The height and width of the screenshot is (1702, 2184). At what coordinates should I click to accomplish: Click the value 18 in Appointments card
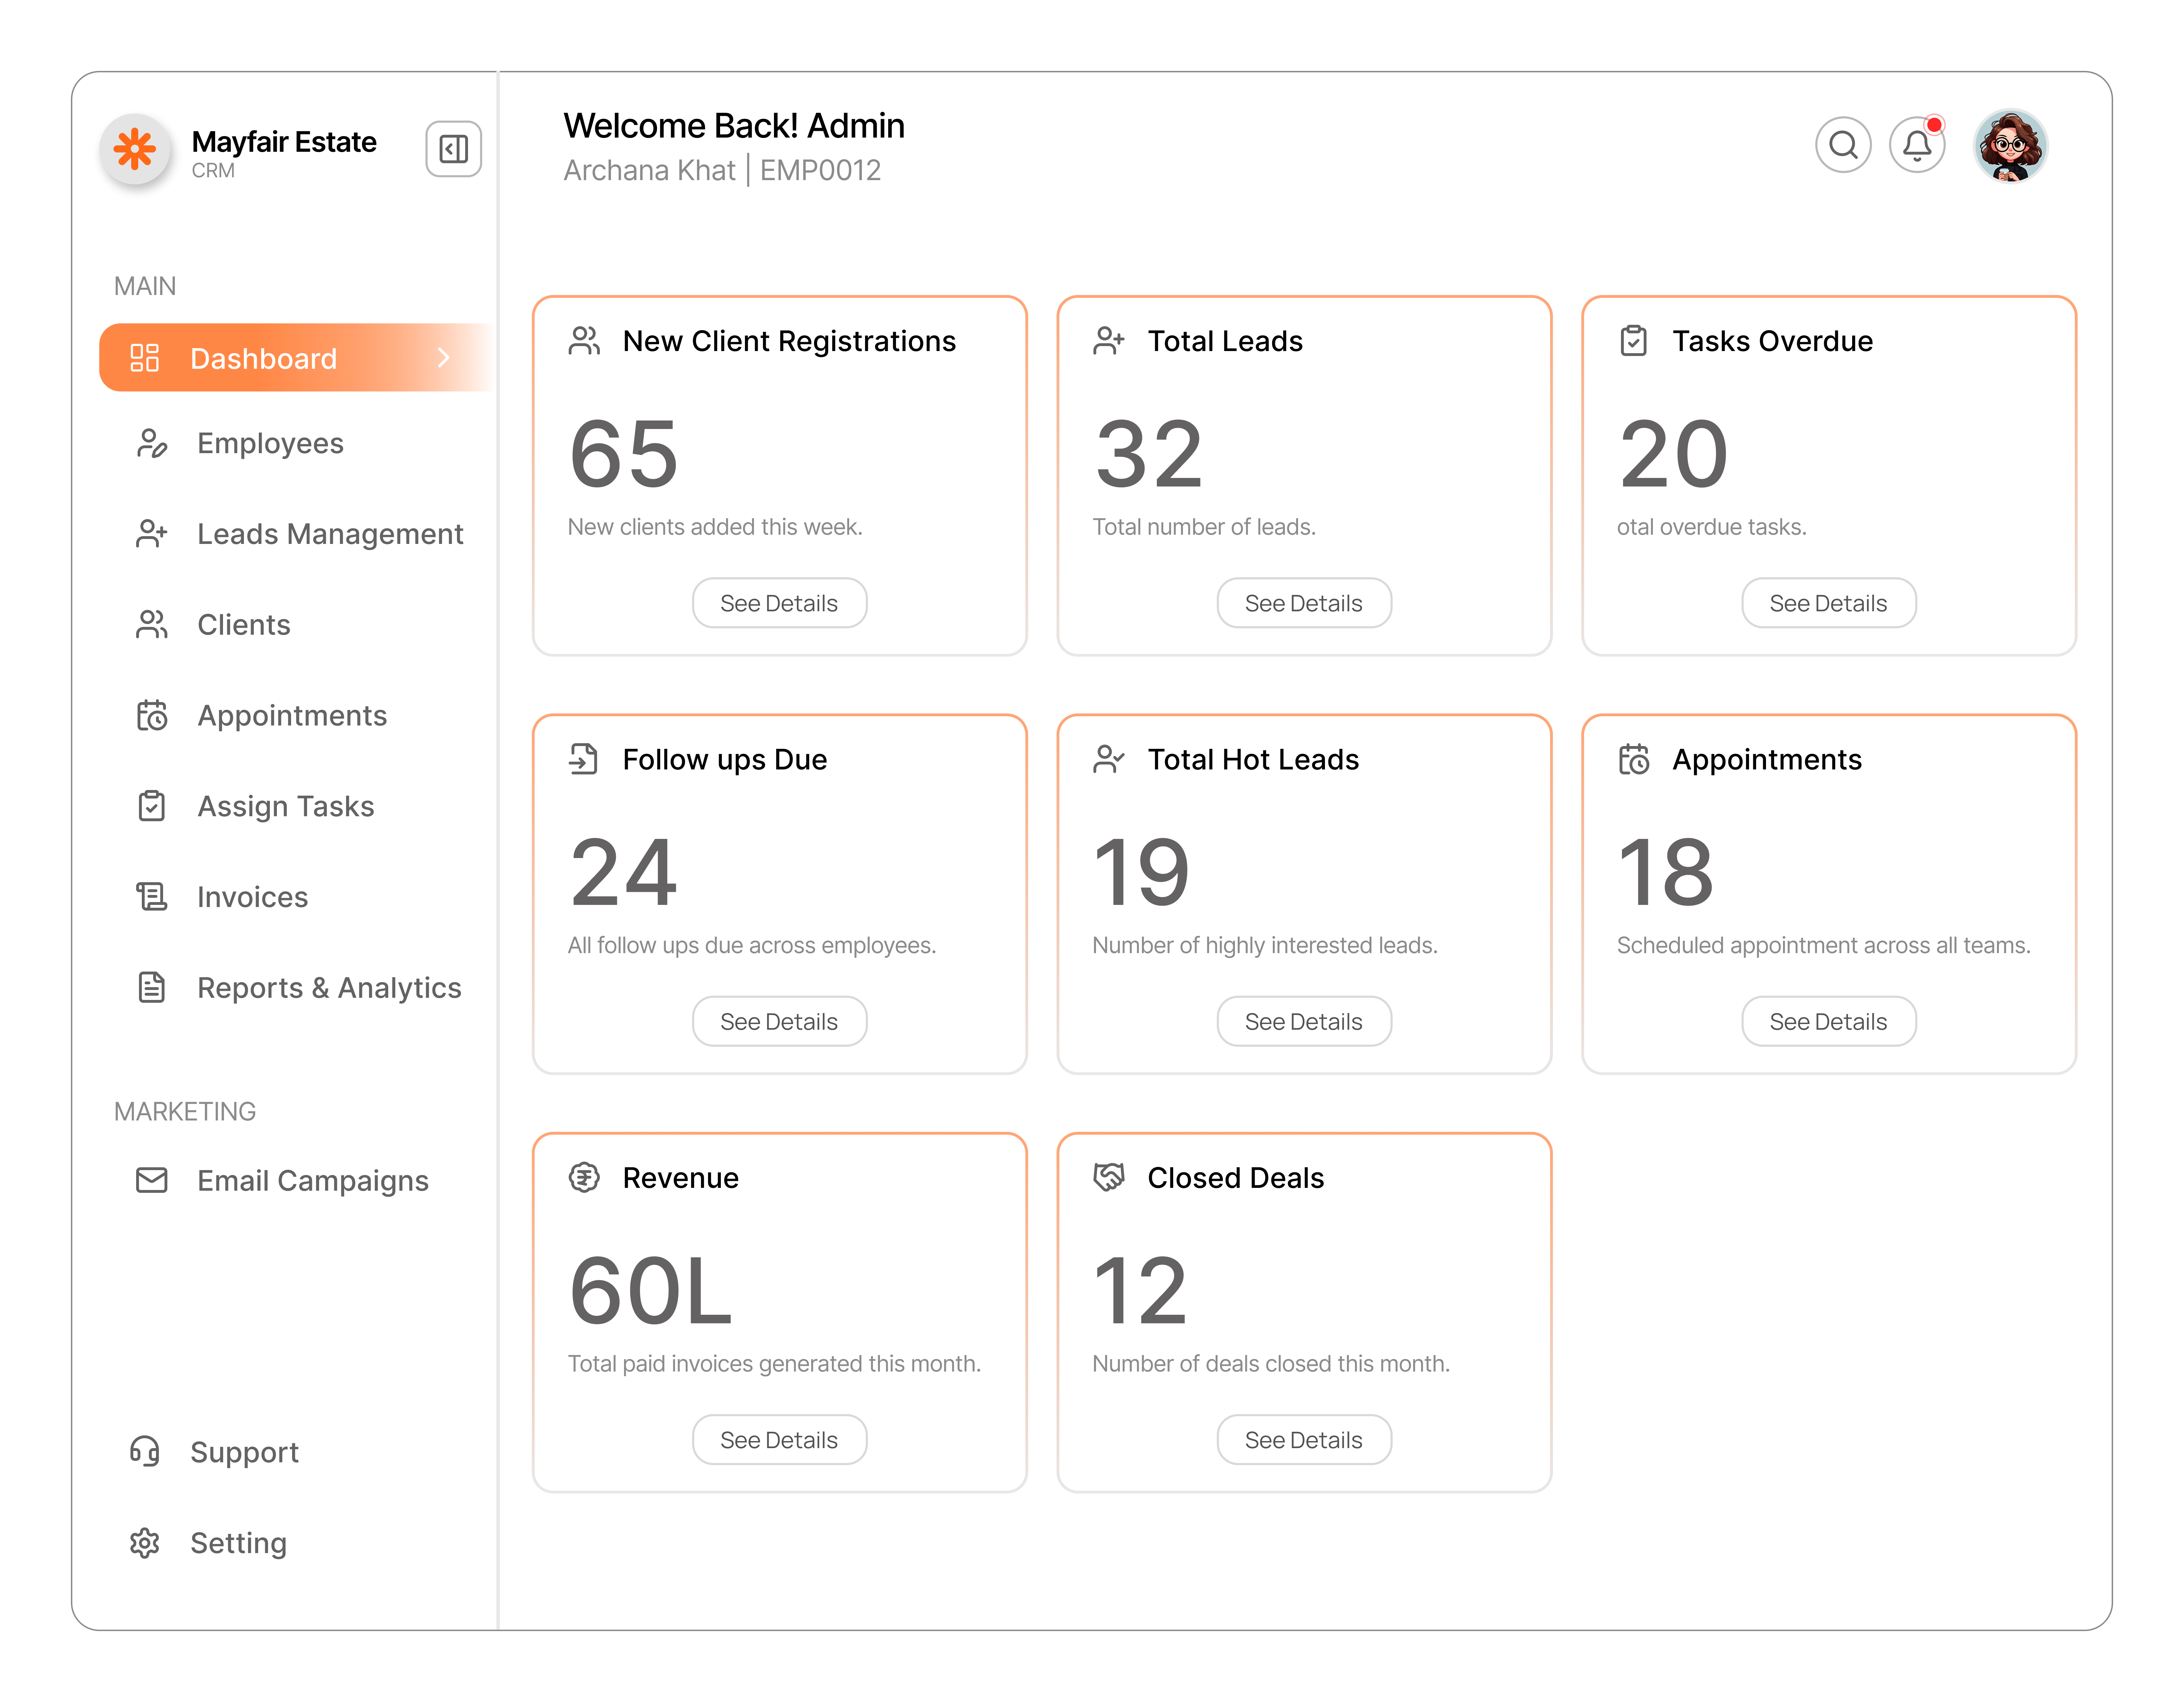1666,872
